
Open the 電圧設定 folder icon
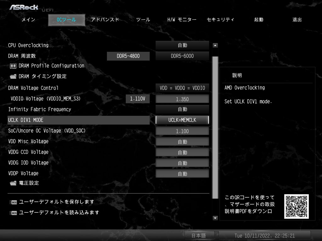(13, 183)
